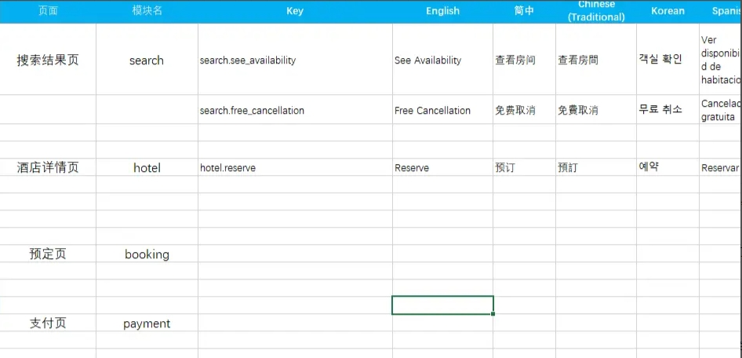This screenshot has height=358, width=742.
Task: Select the '简中' column header
Action: point(524,11)
